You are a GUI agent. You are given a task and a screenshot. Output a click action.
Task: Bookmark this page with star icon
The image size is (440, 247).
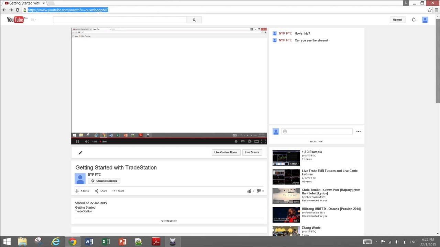pos(430,10)
